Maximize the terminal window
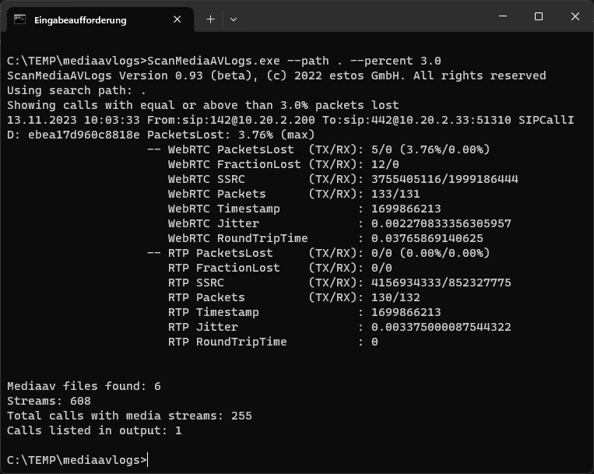The height and width of the screenshot is (474, 594). pos(538,16)
